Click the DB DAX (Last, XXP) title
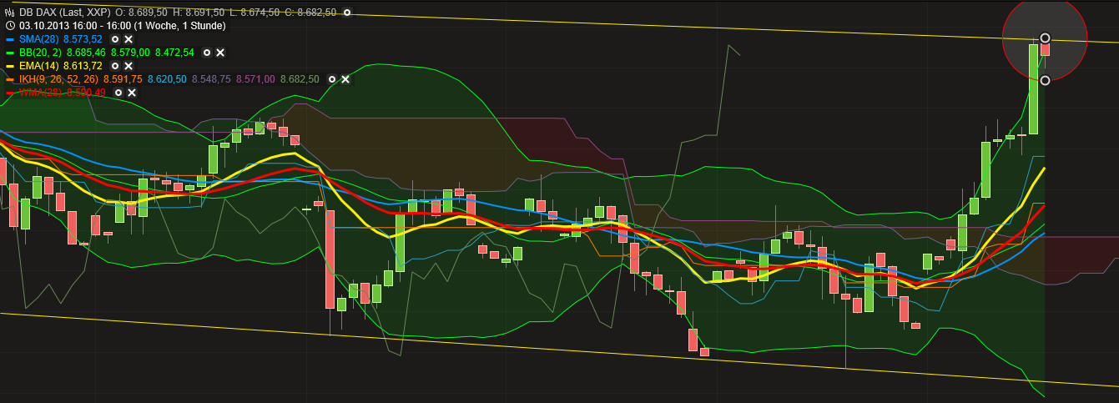Image resolution: width=1119 pixels, height=403 pixels. [x=64, y=13]
